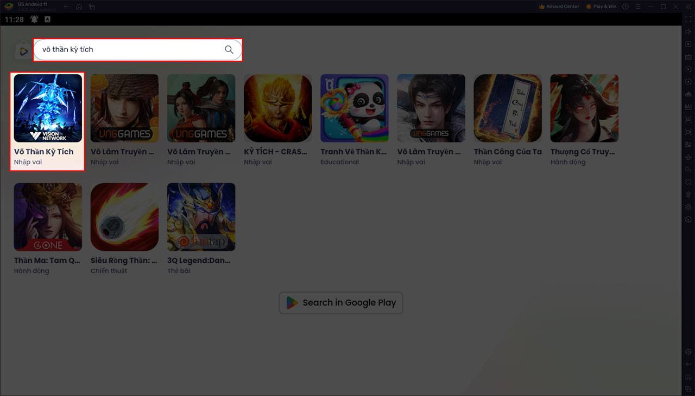Click the 'A' keyboard icon in status bar
Screen dimensions: 695x396
pyautogui.click(x=47, y=19)
